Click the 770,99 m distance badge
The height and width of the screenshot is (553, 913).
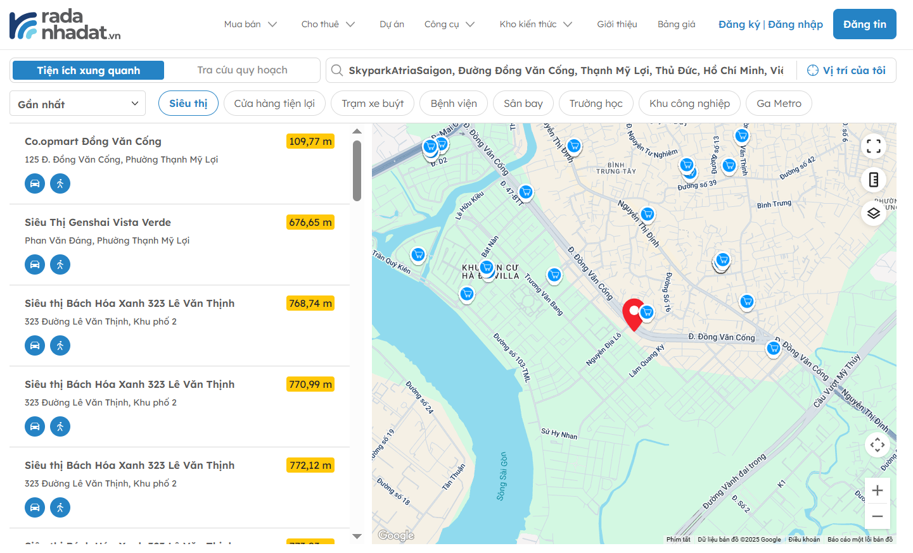(310, 384)
